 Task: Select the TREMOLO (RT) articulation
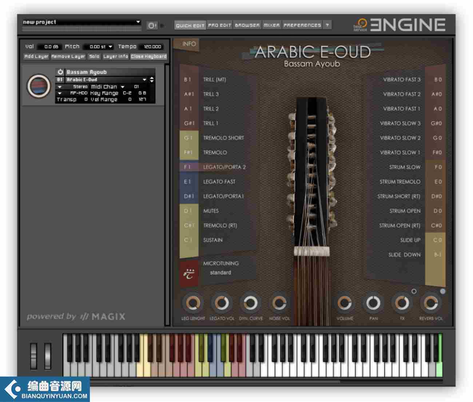[220, 225]
